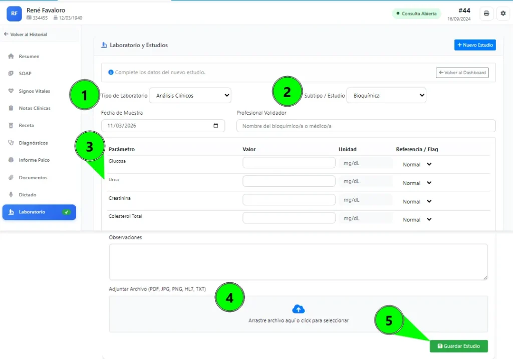The image size is (513, 359).
Task: Click the patient name René Favaloro
Action: [46, 10]
